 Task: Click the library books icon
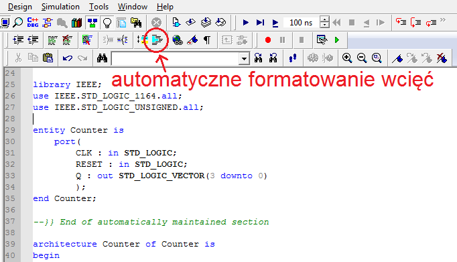point(76,22)
